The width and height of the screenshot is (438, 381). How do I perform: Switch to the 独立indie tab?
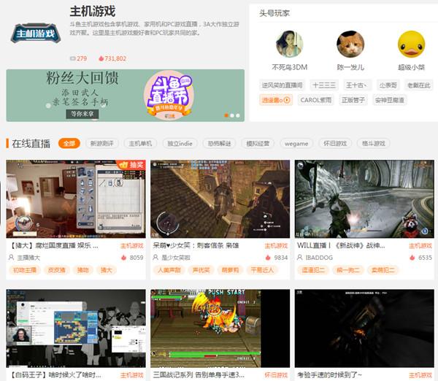tap(180, 143)
